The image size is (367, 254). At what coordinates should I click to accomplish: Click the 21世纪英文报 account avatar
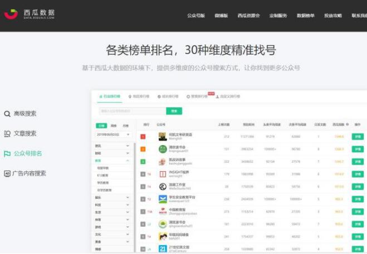pyautogui.click(x=162, y=249)
